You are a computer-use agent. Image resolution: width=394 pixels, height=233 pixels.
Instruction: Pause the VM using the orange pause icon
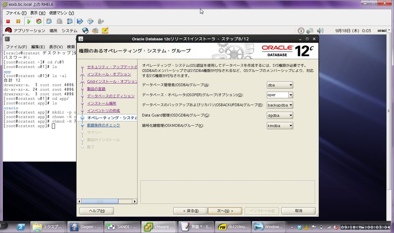pyautogui.click(x=18, y=21)
